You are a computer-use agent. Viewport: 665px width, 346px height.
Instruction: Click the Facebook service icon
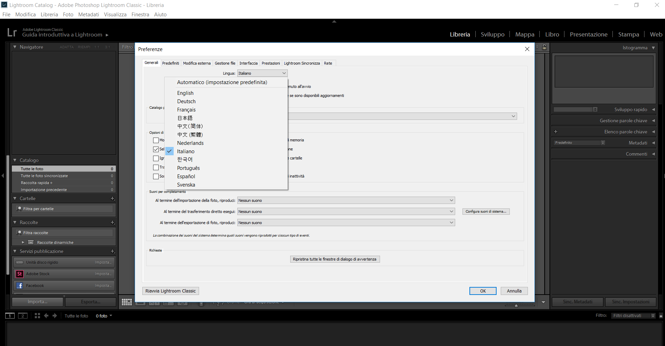point(19,286)
